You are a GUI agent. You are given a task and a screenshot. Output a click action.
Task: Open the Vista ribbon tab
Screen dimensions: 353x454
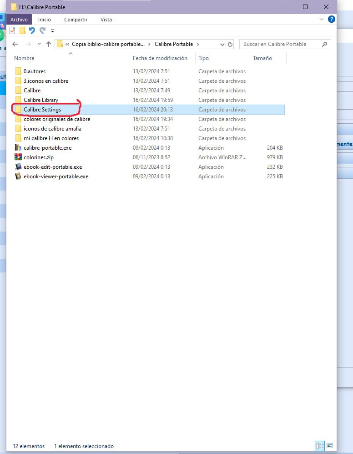[106, 20]
